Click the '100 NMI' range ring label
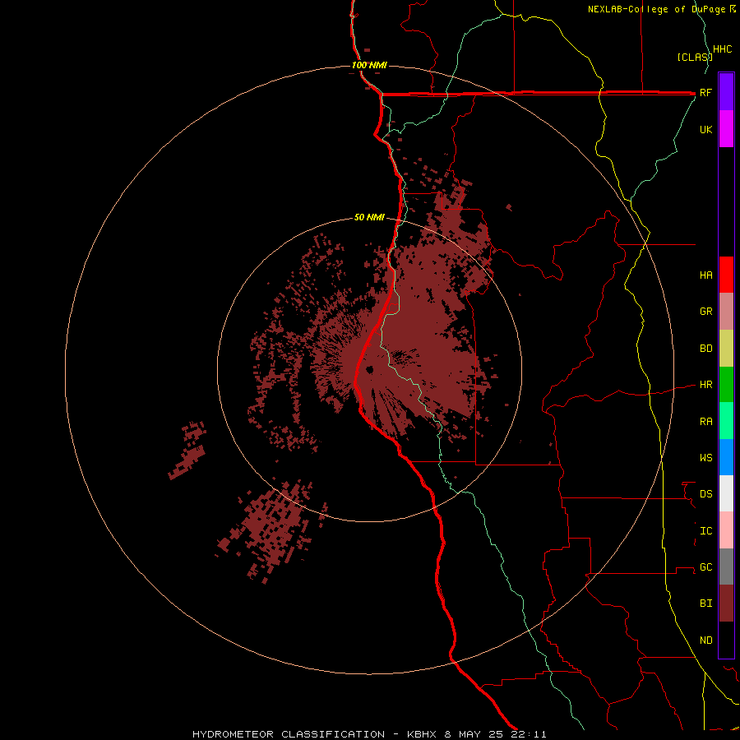 (369, 65)
